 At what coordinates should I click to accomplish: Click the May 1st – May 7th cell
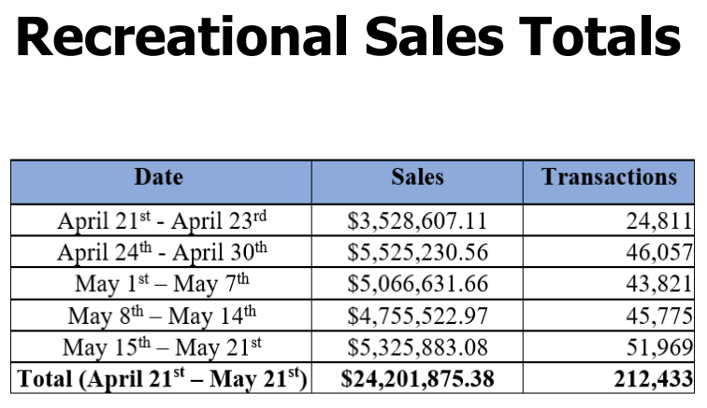pyautogui.click(x=162, y=284)
